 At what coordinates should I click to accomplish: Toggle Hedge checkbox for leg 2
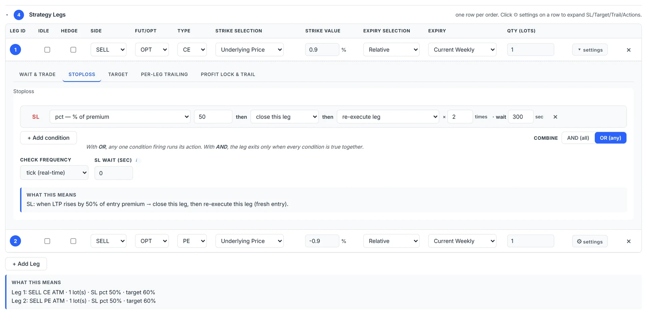(x=73, y=241)
